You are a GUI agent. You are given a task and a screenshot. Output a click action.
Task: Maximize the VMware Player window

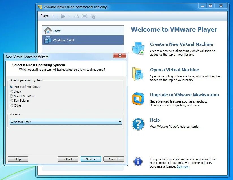pyautogui.click(x=210, y=6)
